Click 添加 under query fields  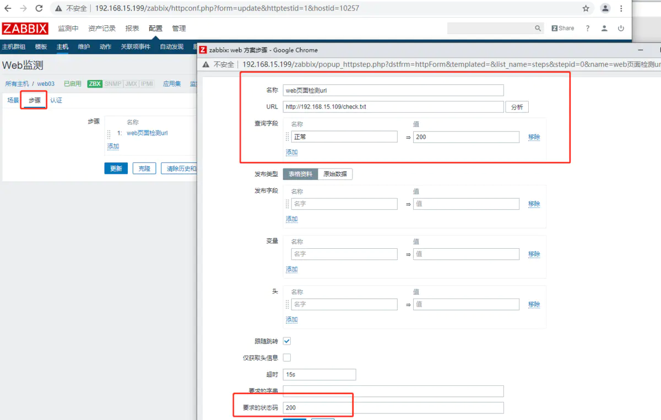point(291,152)
